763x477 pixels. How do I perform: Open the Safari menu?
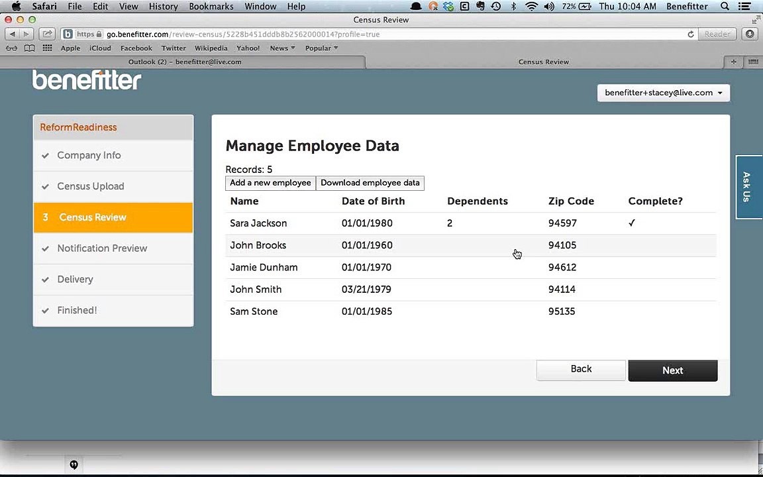[44, 7]
